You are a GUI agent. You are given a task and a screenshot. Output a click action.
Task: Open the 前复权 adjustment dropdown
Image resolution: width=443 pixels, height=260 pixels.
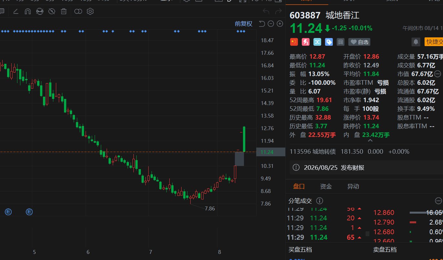pyautogui.click(x=243, y=24)
